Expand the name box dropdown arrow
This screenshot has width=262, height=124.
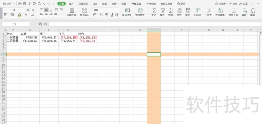29,24
